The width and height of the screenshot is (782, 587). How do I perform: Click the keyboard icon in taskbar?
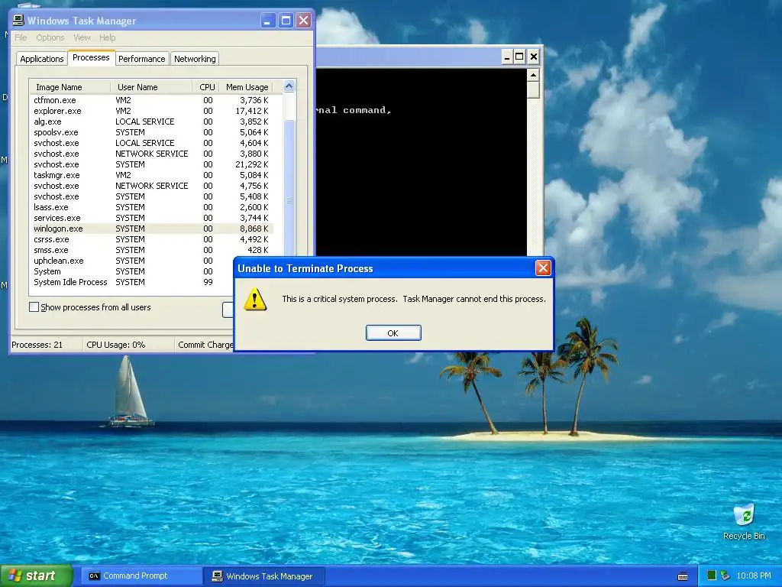click(x=683, y=576)
